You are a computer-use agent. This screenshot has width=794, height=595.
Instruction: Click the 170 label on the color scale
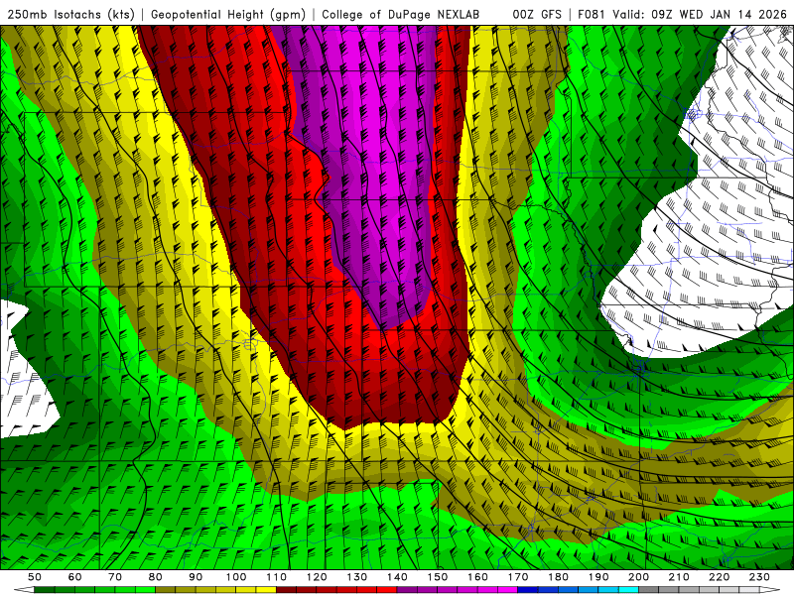click(518, 577)
